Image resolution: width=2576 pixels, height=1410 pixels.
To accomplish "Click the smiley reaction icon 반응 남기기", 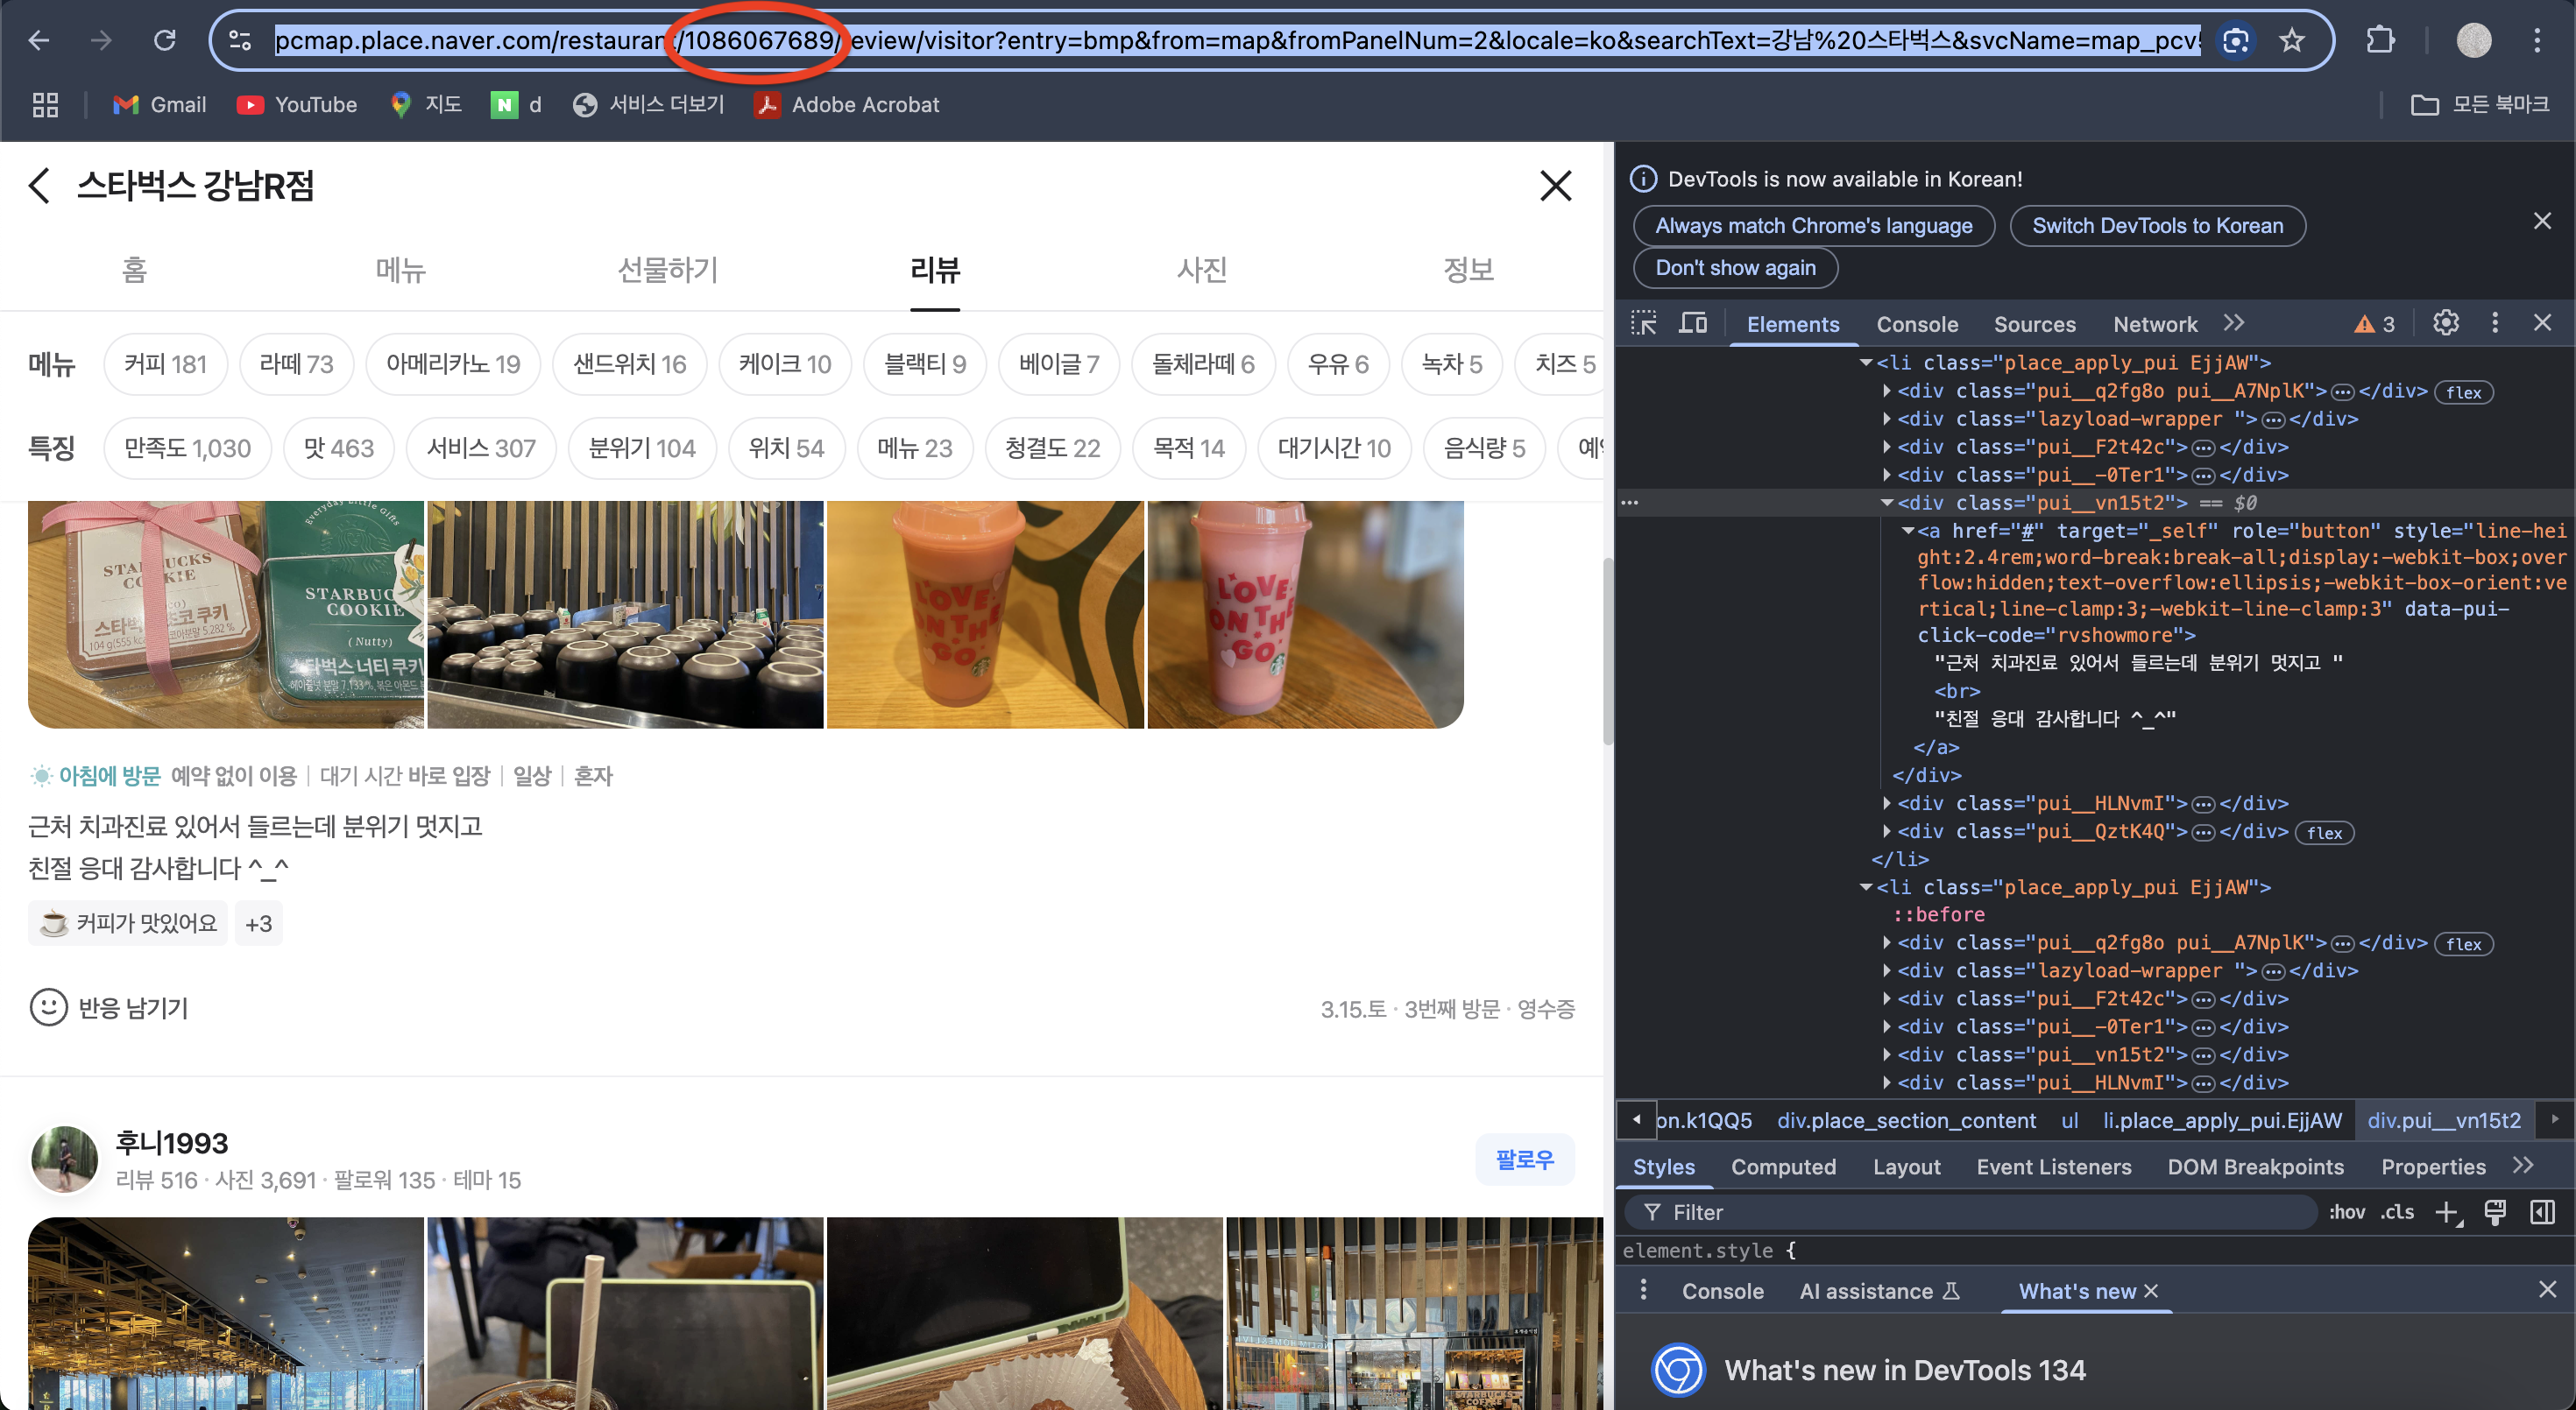I will pos(48,1007).
